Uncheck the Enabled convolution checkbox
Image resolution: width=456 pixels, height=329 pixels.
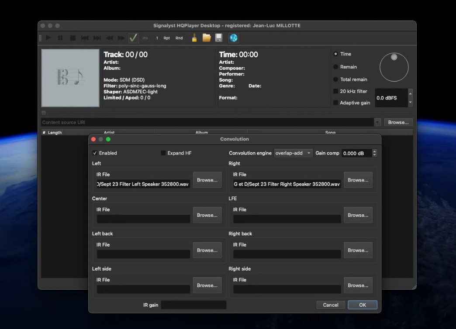95,153
